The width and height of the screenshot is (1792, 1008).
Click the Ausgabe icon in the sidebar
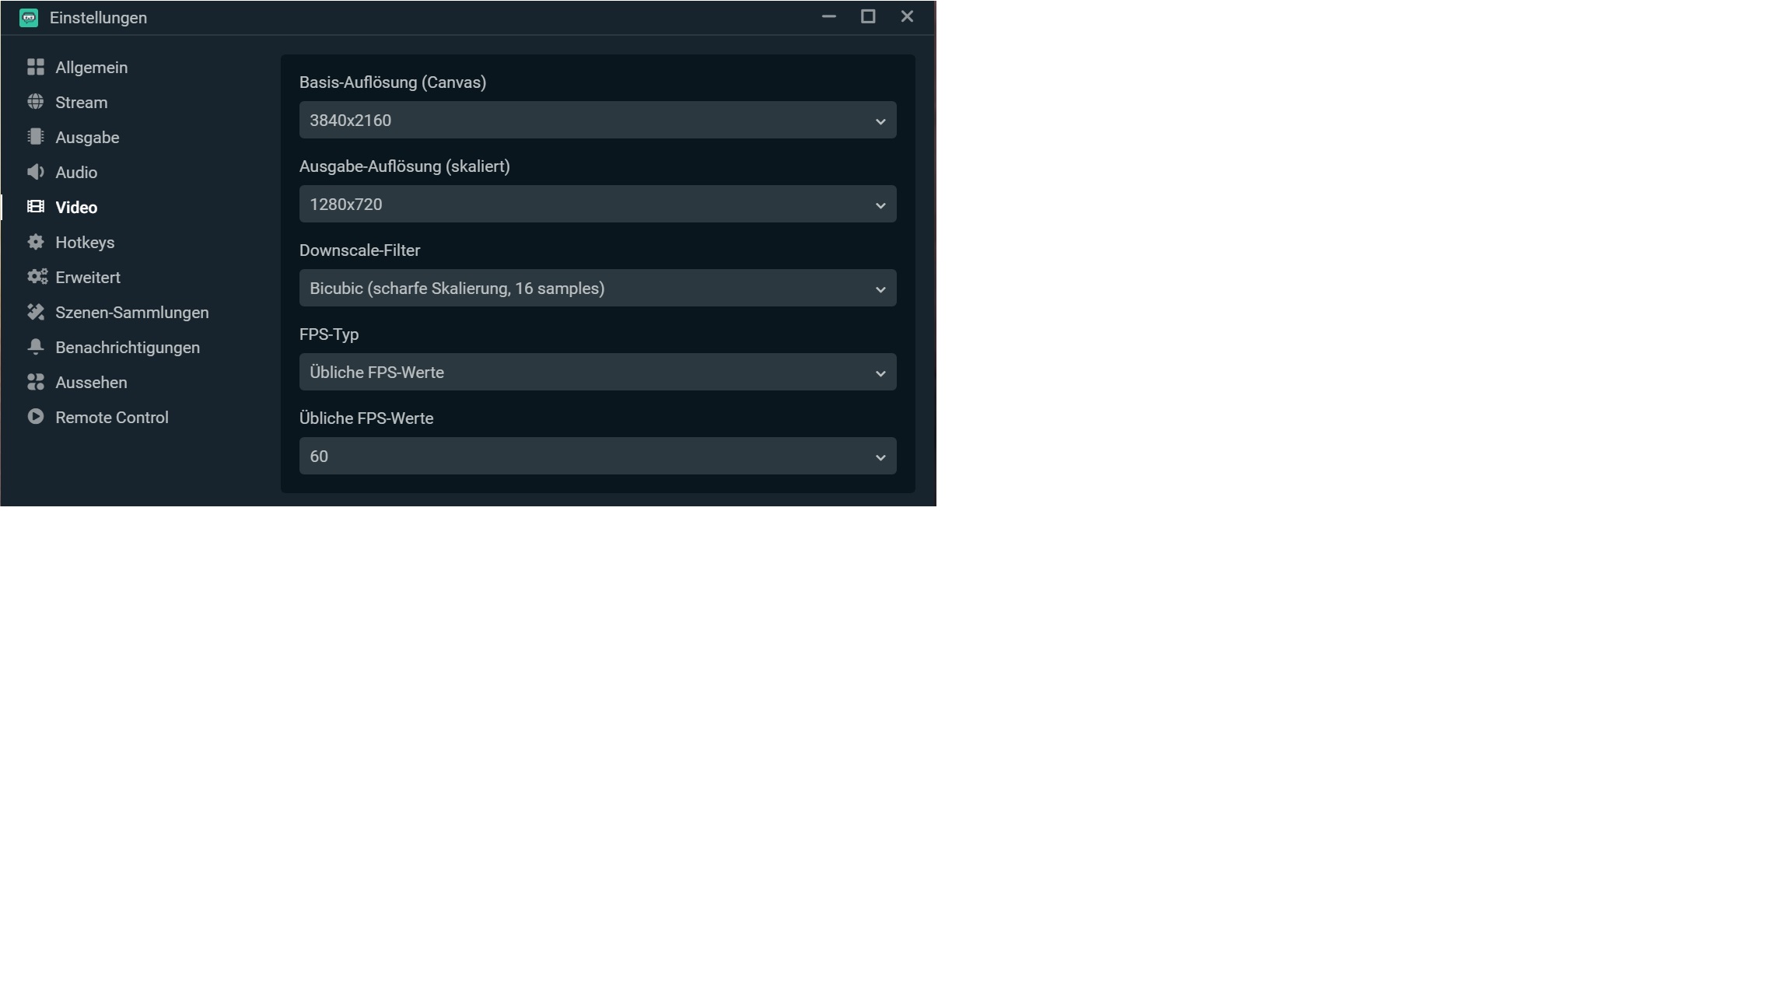(36, 138)
